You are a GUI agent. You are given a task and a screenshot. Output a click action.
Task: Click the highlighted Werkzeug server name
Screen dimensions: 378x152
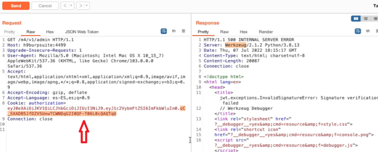pyautogui.click(x=236, y=45)
